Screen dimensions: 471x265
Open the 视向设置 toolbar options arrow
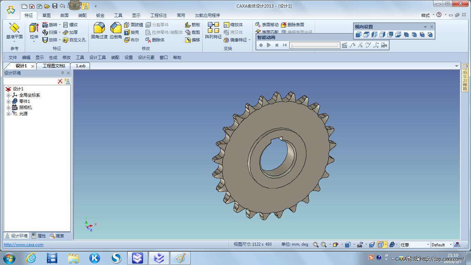(425, 27)
